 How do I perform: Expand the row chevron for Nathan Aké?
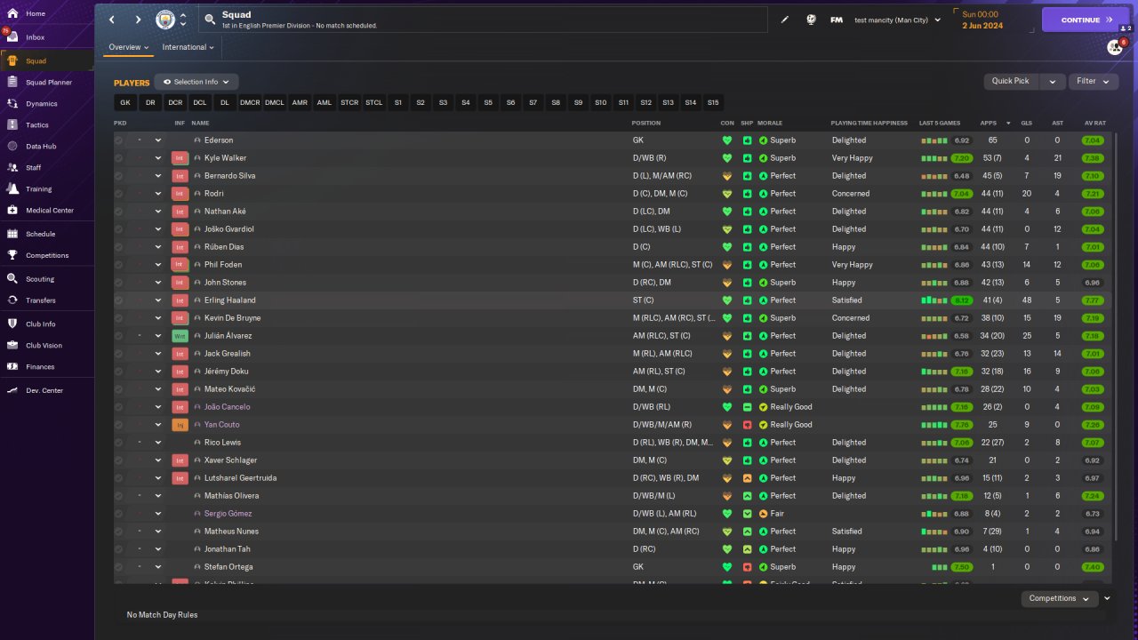tap(158, 212)
